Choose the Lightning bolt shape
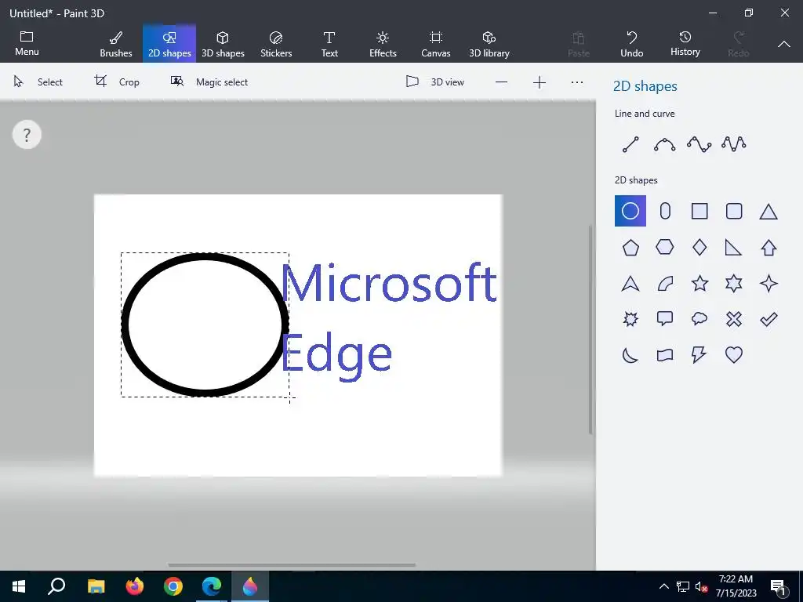803x602 pixels. click(699, 355)
